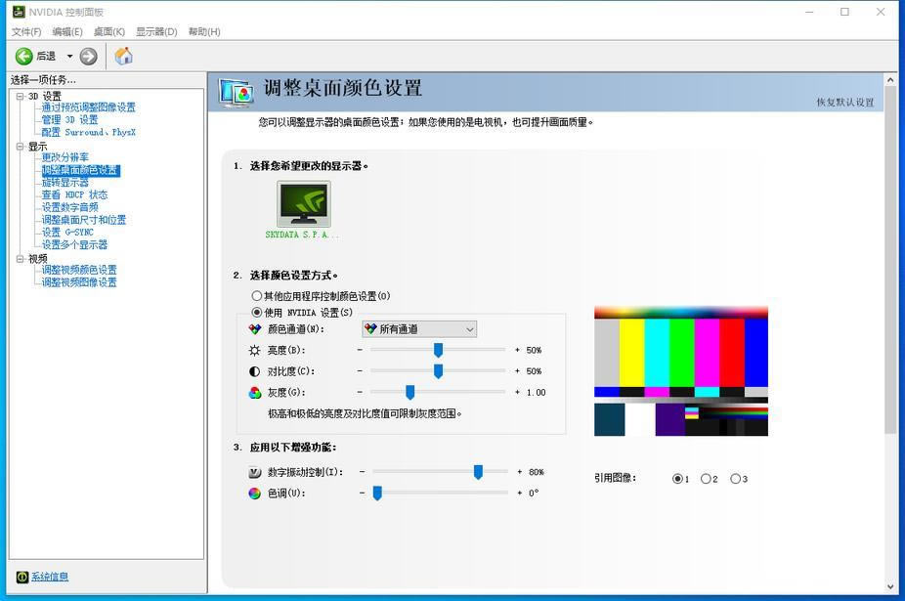This screenshot has width=905, height=601.
Task: Open 管理 3D 设置 in the tree
Action: click(69, 119)
